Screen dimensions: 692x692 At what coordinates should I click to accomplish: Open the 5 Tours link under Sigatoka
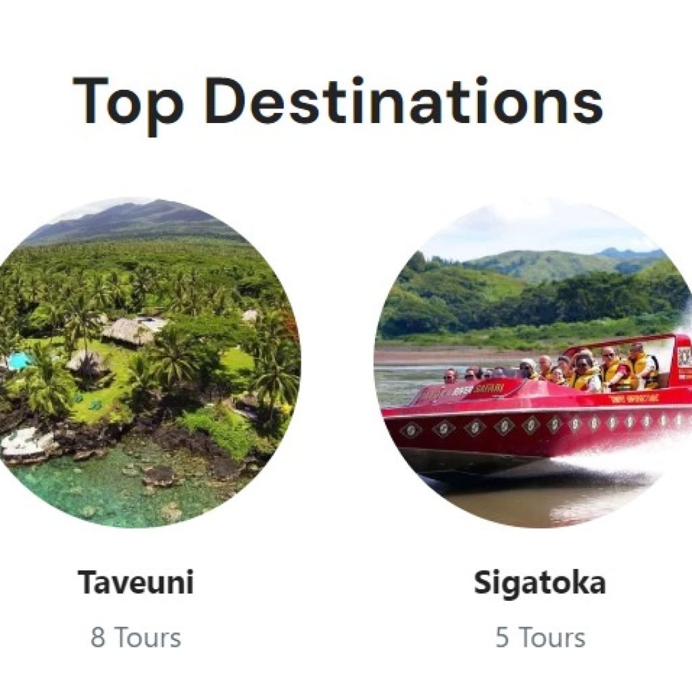(540, 637)
